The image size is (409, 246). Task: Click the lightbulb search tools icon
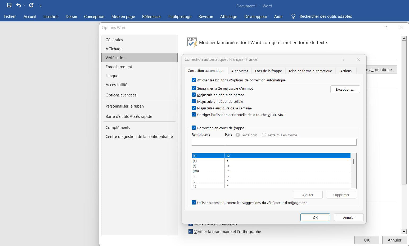click(x=293, y=16)
